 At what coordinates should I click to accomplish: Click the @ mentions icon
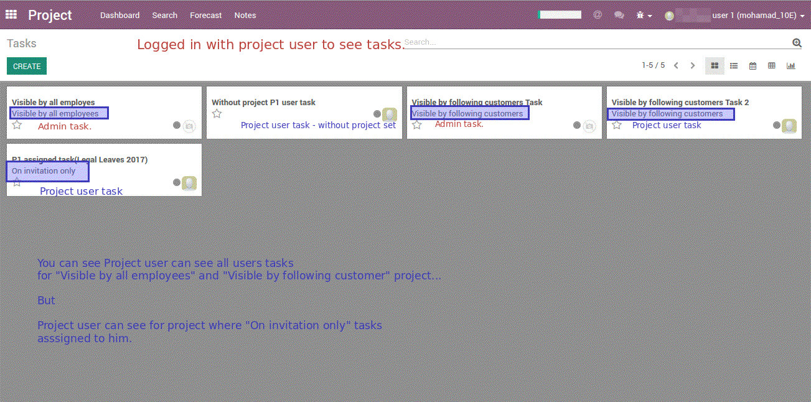(x=598, y=15)
